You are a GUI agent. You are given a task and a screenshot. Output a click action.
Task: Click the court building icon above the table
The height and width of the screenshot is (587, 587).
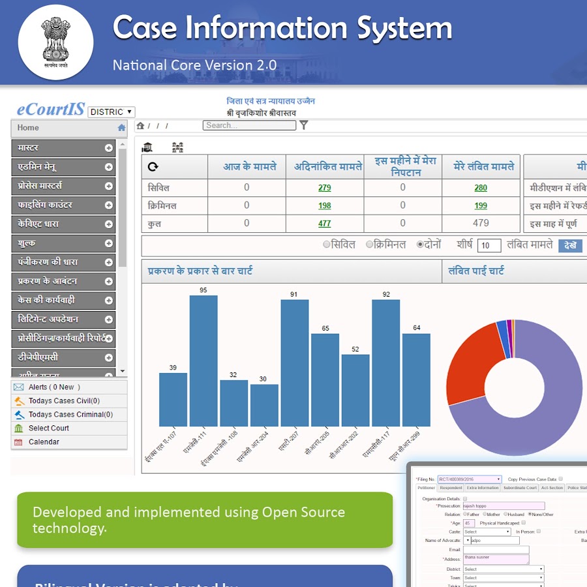pyautogui.click(x=147, y=147)
